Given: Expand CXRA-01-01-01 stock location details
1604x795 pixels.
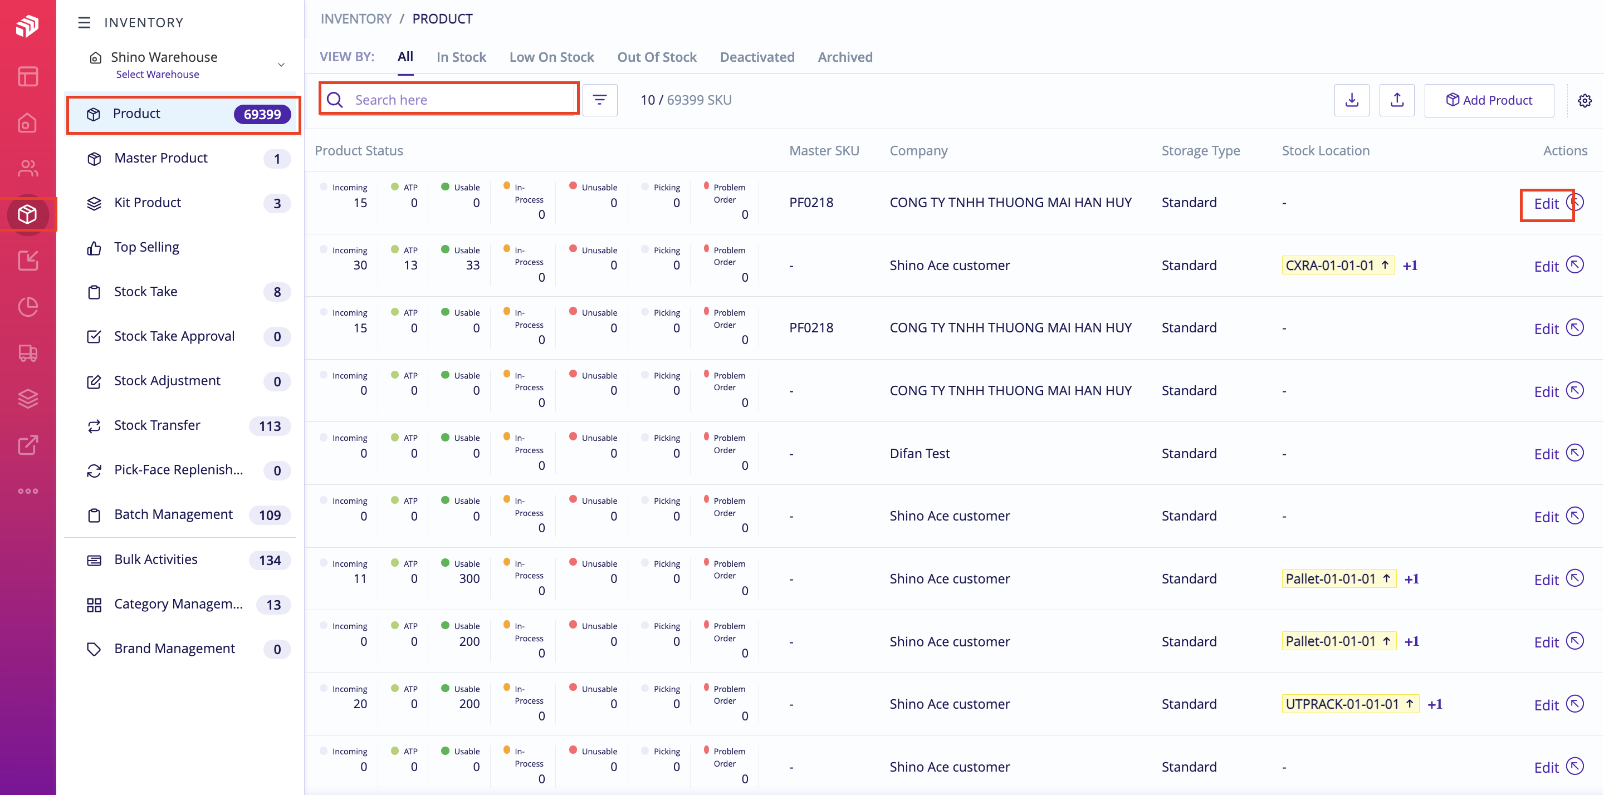Looking at the screenshot, I should pyautogui.click(x=1386, y=264).
